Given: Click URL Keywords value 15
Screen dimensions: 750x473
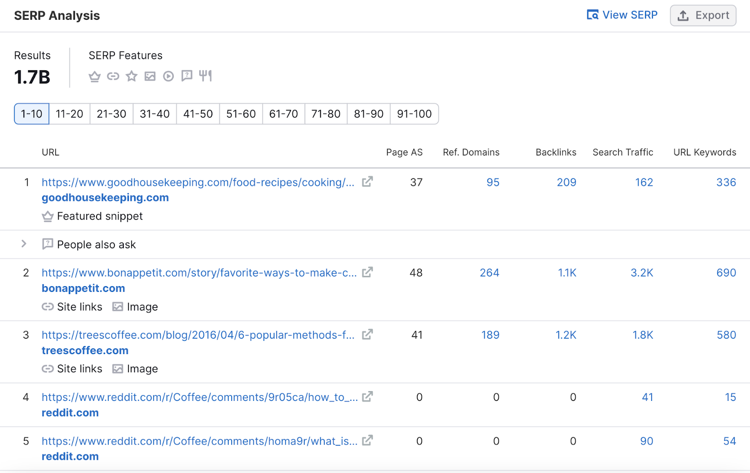Looking at the screenshot, I should 730,397.
